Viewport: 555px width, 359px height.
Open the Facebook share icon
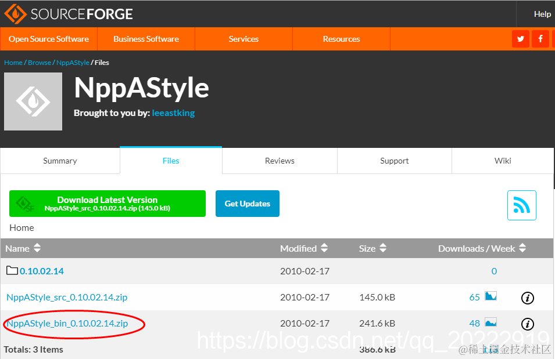coord(540,39)
